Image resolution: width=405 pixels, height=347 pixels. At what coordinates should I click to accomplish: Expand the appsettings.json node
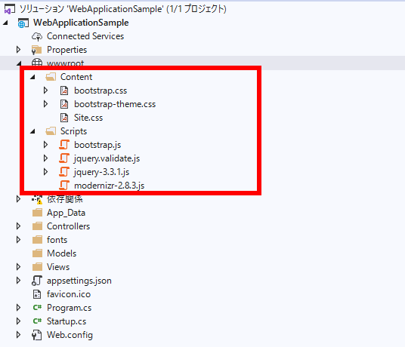tap(18, 280)
